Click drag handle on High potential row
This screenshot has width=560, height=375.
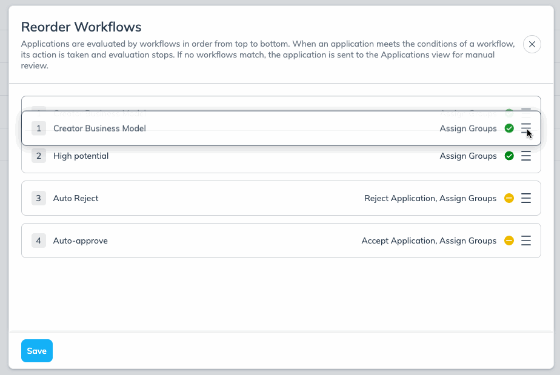click(526, 156)
